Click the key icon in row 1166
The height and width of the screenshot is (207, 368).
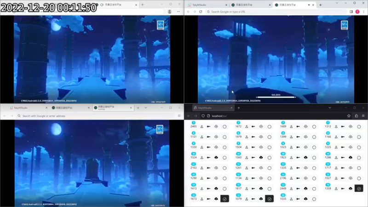[343, 137]
